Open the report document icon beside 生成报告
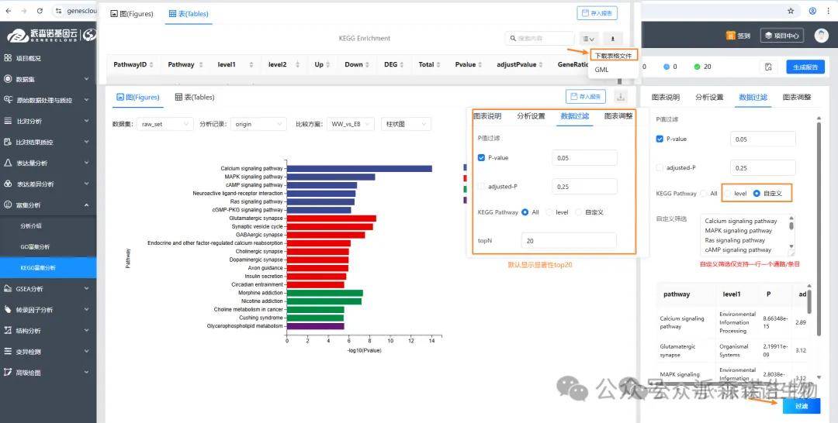Image resolution: width=838 pixels, height=423 pixels. 767,67
